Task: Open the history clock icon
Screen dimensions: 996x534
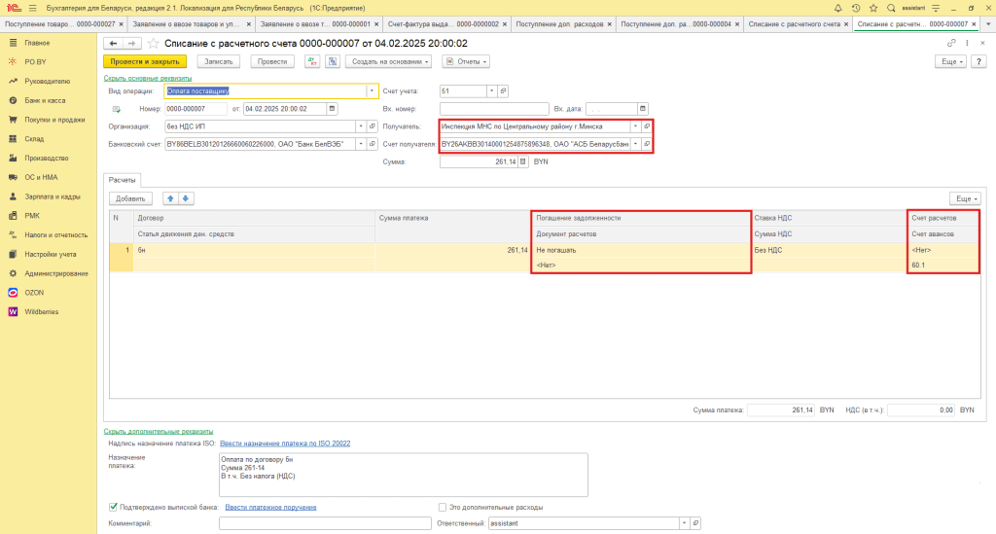Action: pyautogui.click(x=856, y=8)
